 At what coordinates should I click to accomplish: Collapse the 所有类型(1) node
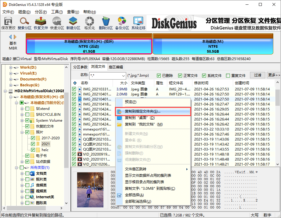pyautogui.click(x=16, y=168)
